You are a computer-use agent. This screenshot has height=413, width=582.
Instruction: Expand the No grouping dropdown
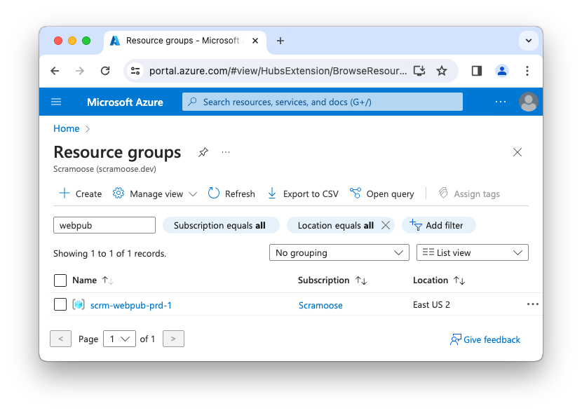[x=339, y=252]
